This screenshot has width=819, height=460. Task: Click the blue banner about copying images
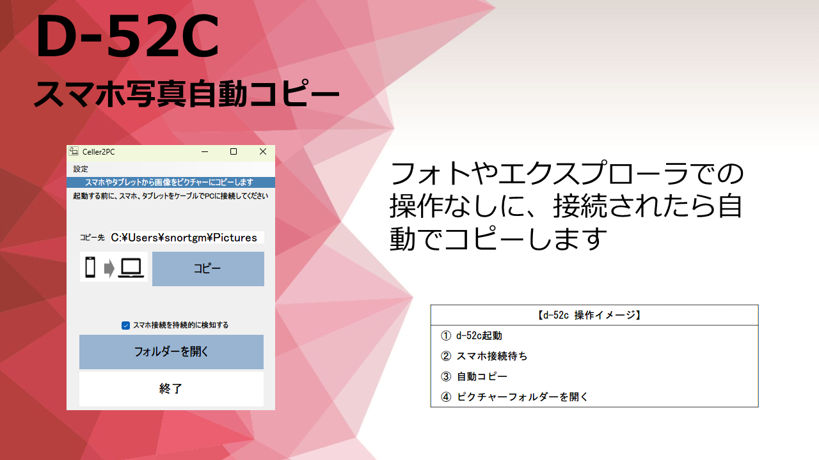tap(171, 183)
